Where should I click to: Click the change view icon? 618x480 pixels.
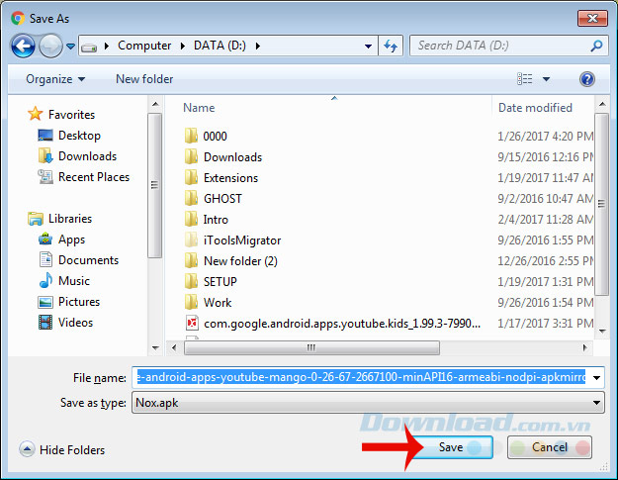point(525,79)
